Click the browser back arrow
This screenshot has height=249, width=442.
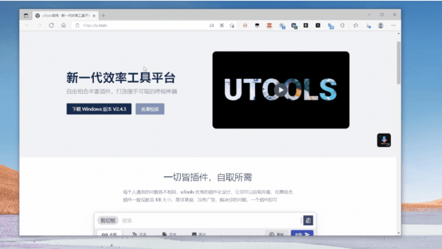pos(27,25)
